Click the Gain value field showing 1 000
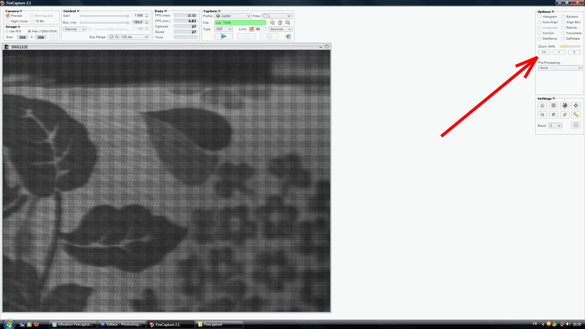The width and height of the screenshot is (585, 329). pos(138,16)
